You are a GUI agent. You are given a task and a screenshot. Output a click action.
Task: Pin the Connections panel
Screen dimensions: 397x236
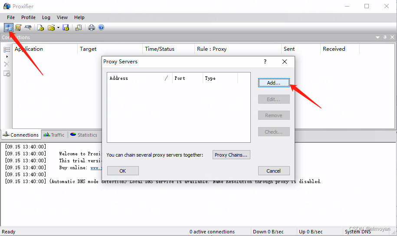tap(385, 37)
